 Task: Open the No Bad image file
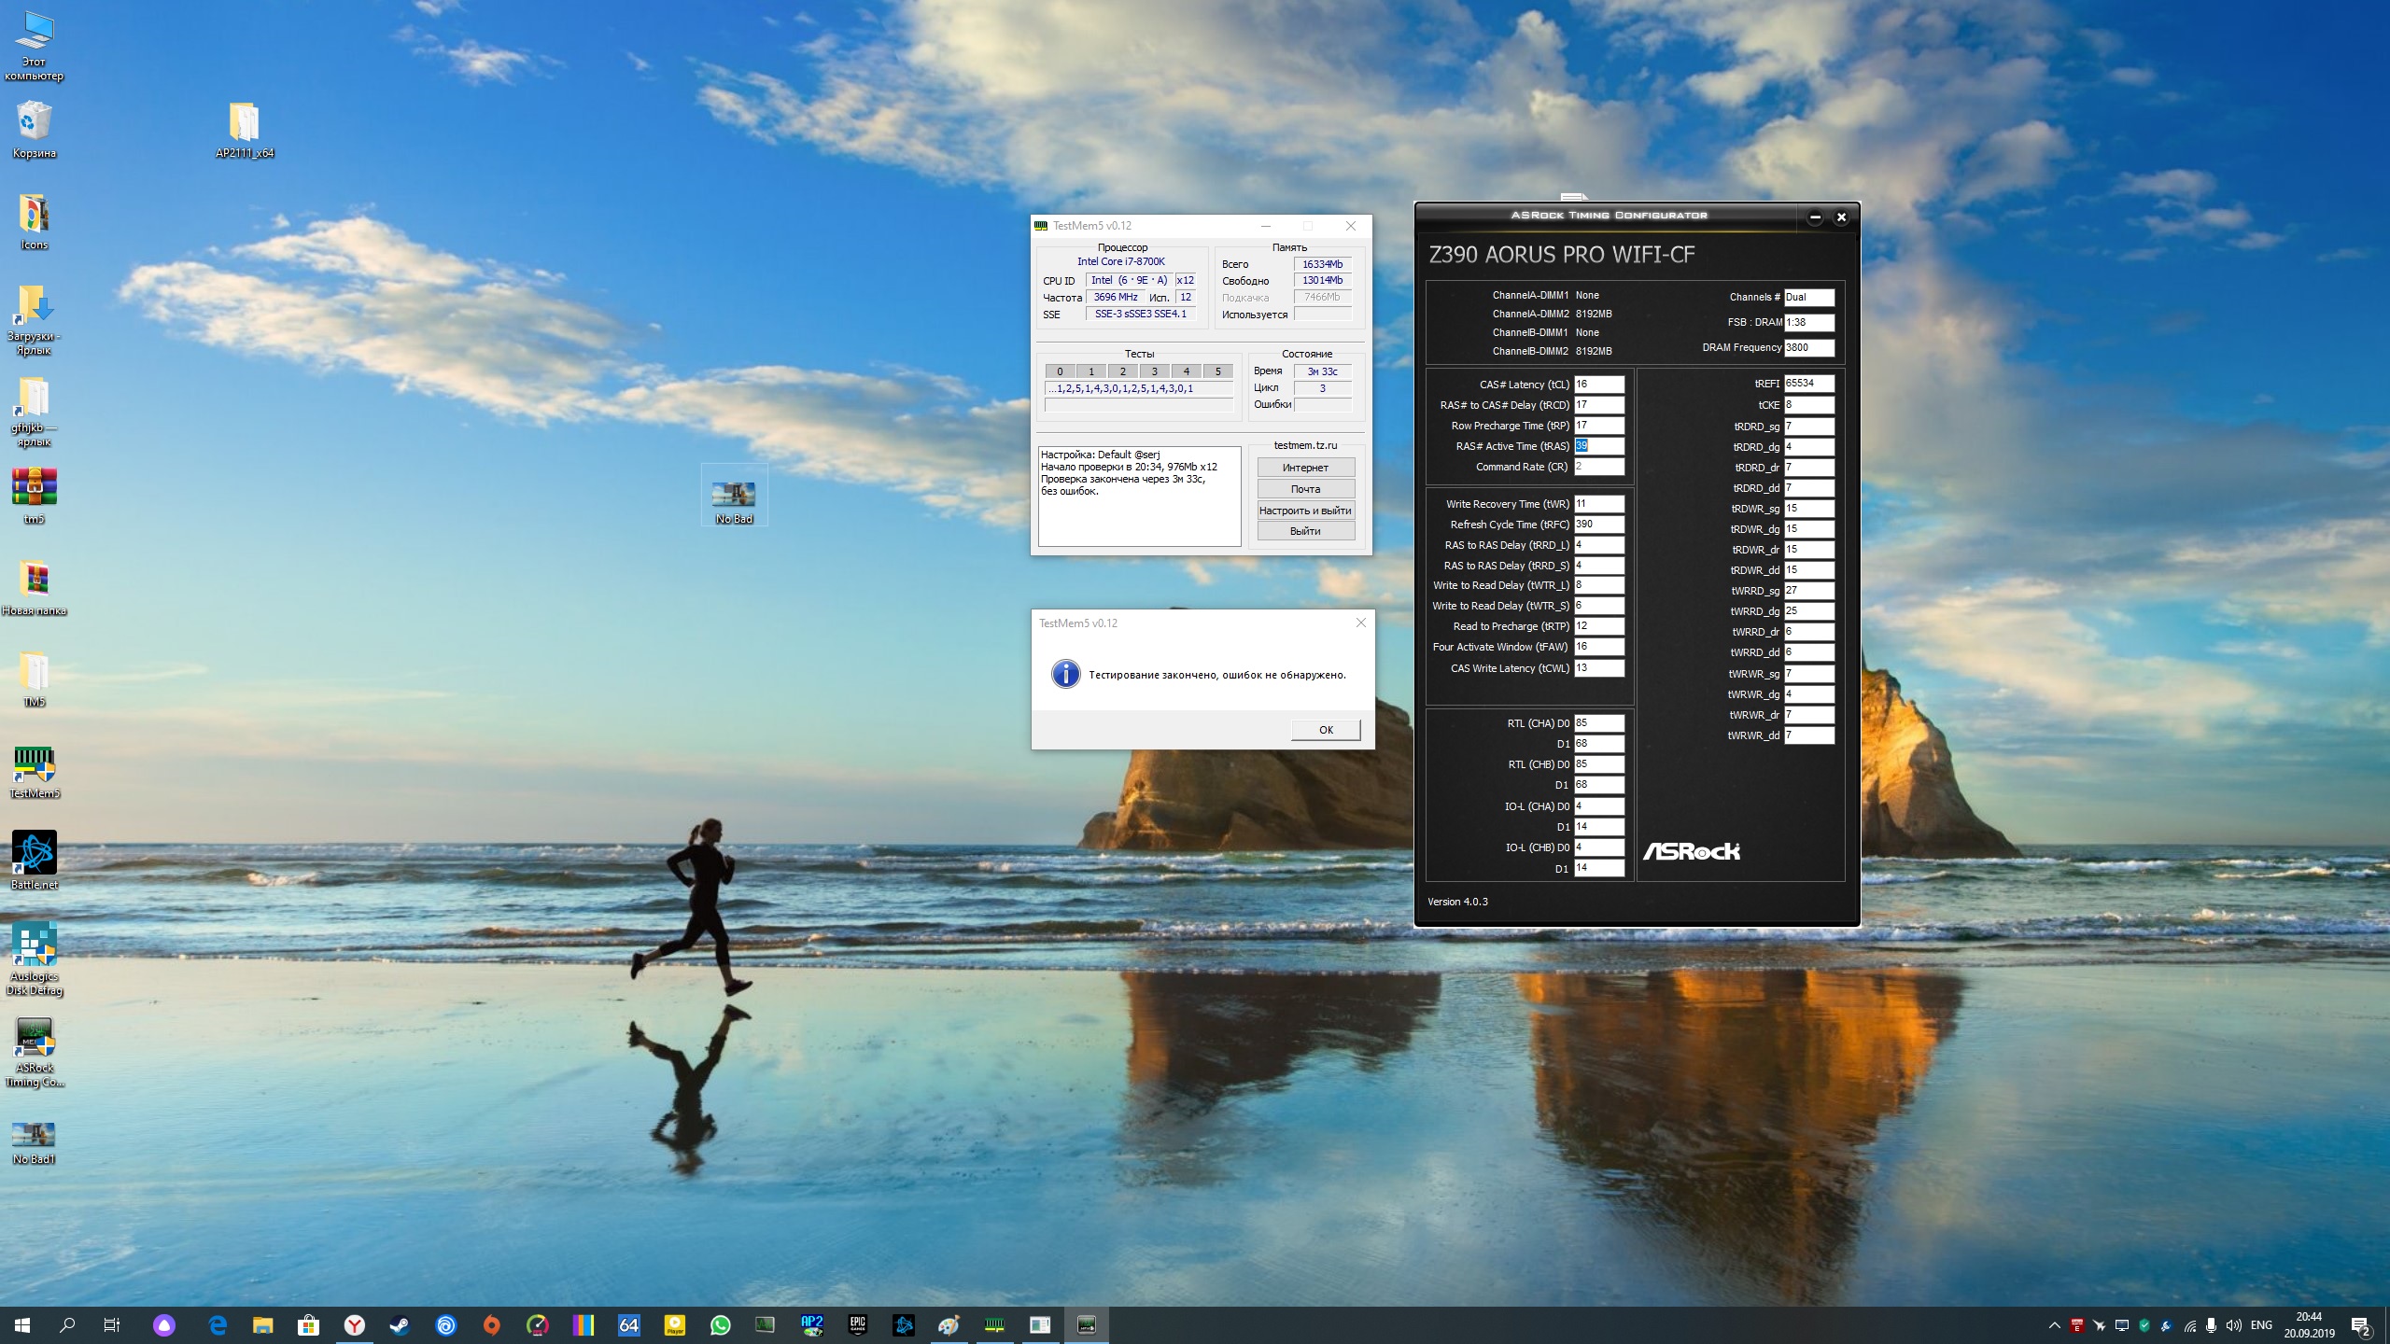coord(734,495)
